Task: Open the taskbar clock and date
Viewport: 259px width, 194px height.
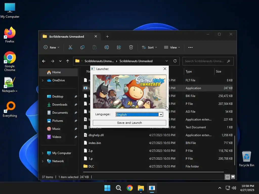Action: point(247,188)
